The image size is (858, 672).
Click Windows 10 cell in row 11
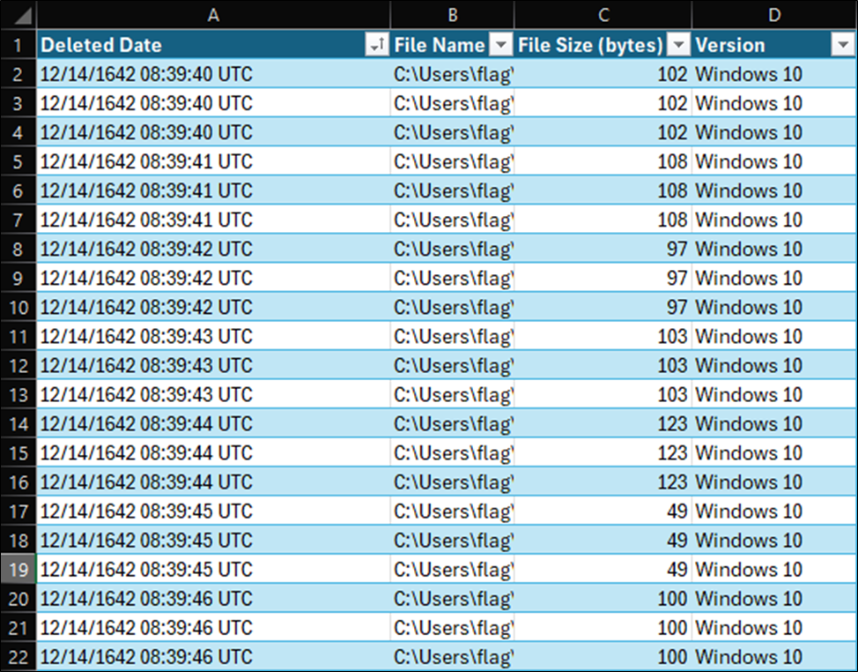pos(773,337)
